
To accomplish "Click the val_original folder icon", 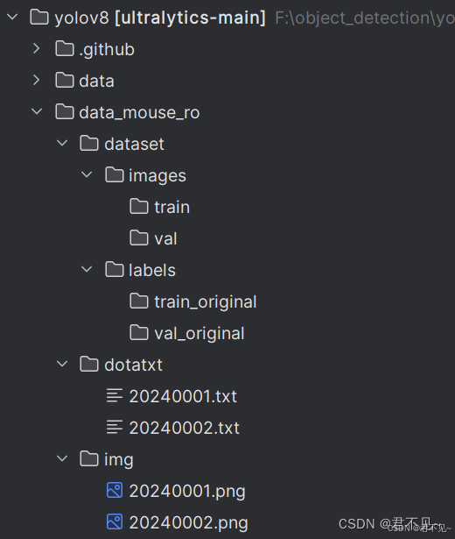I will click(139, 333).
